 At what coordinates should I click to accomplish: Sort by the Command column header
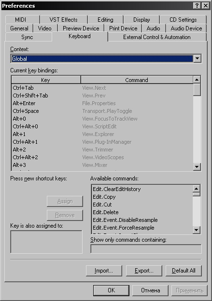click(x=137, y=80)
